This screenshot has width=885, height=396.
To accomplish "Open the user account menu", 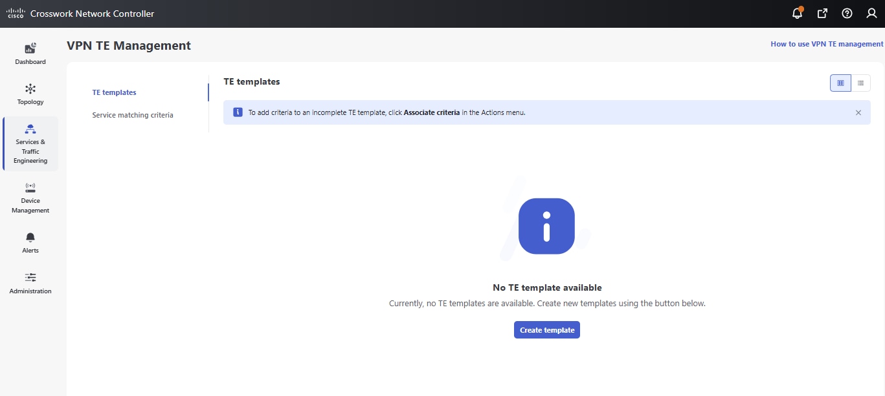I will pos(871,13).
